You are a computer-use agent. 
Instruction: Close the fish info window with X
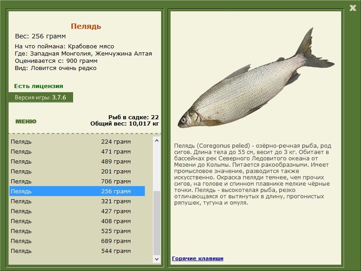[352, 8]
